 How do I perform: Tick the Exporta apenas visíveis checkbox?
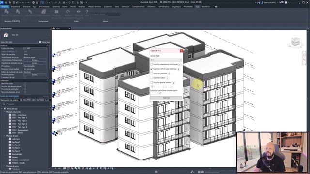pos(152,83)
